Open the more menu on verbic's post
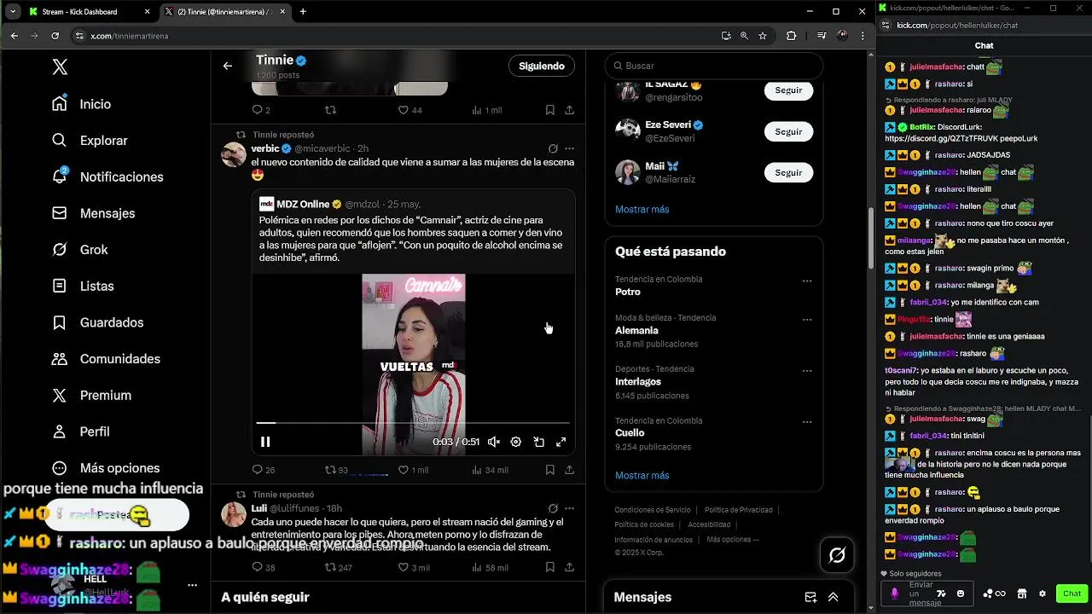Image resolution: width=1092 pixels, height=614 pixels. coord(569,148)
